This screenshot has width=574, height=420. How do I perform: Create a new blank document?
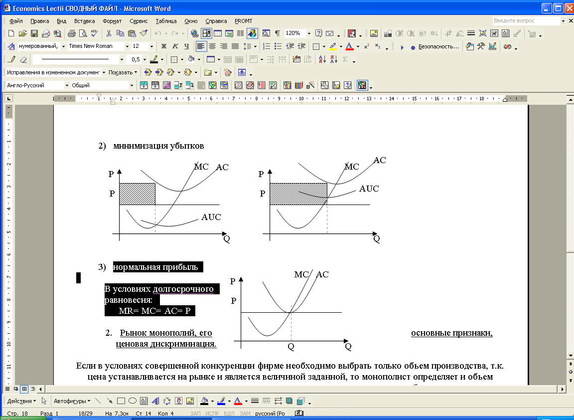11,34
